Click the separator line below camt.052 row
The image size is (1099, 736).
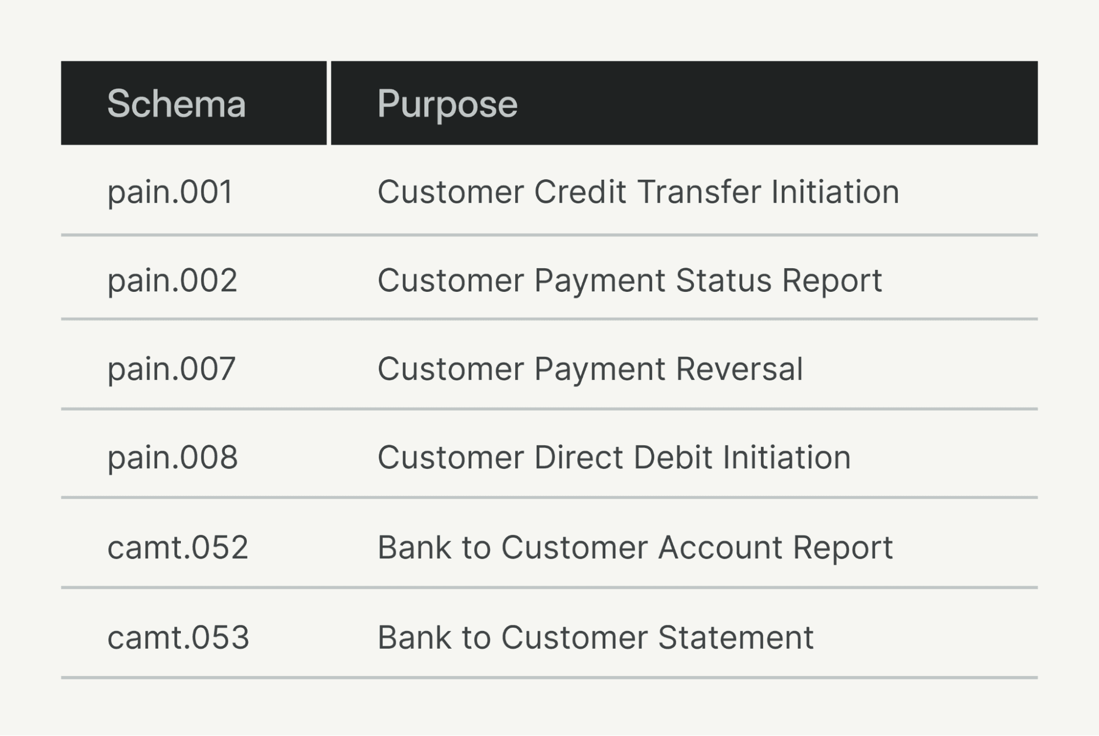(549, 588)
